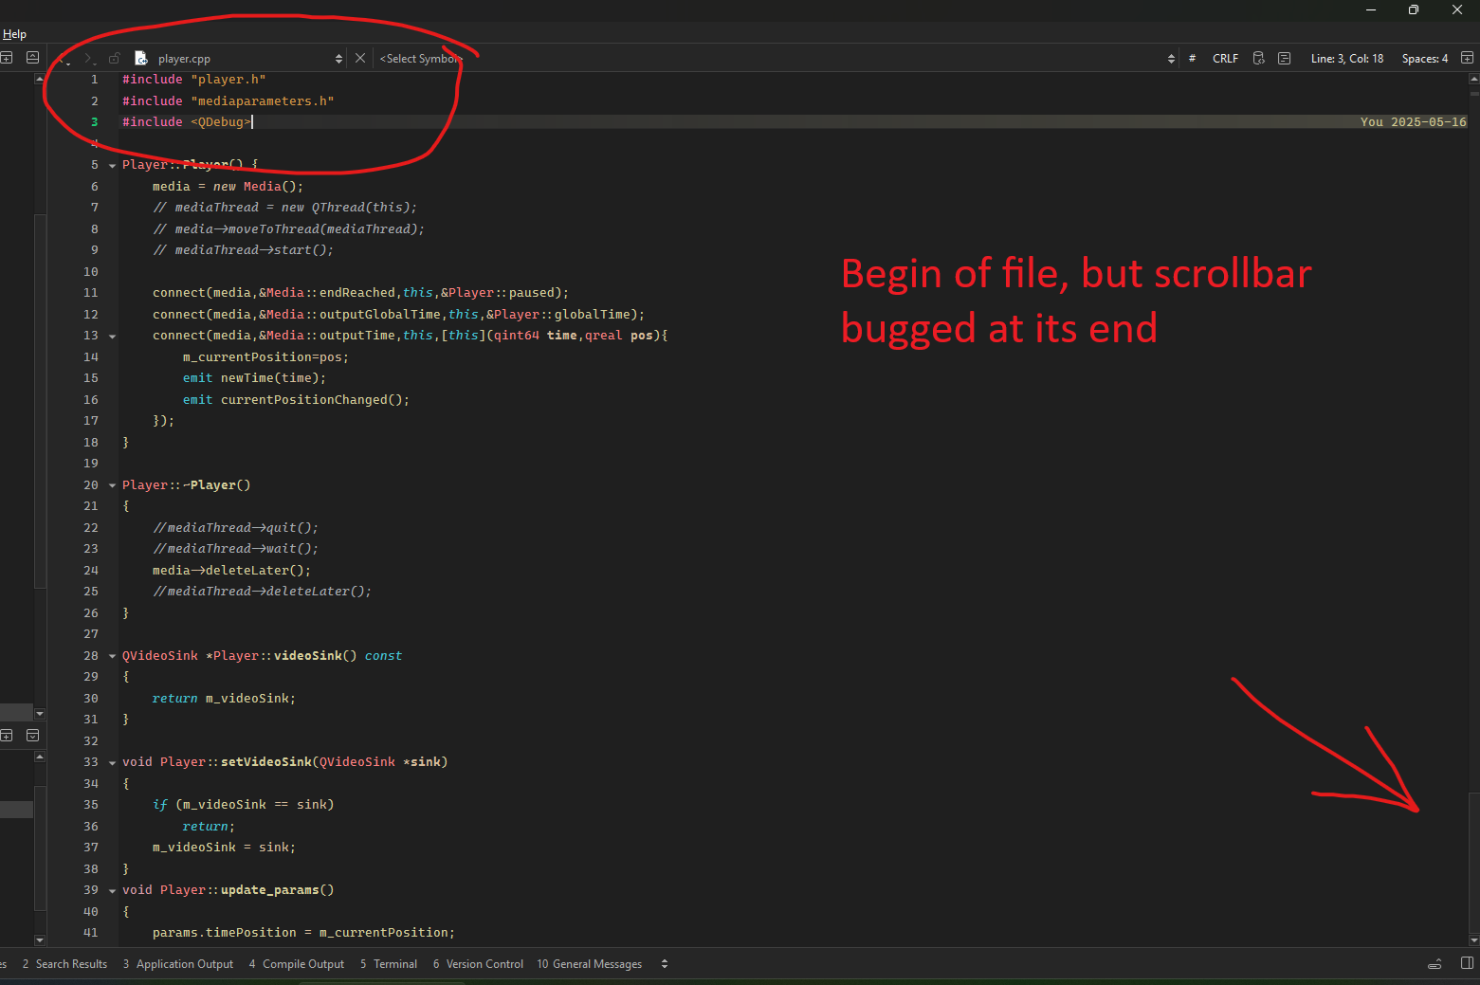
Task: Click Line: 3, Col: 18 indicator
Action: tap(1346, 59)
